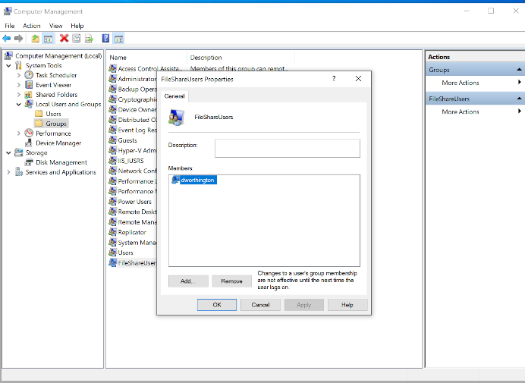Image resolution: width=525 pixels, height=383 pixels.
Task: Click the Up one level folder icon
Action: pyautogui.click(x=35, y=38)
